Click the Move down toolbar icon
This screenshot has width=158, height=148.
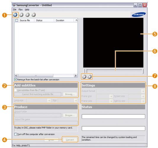point(33,15)
